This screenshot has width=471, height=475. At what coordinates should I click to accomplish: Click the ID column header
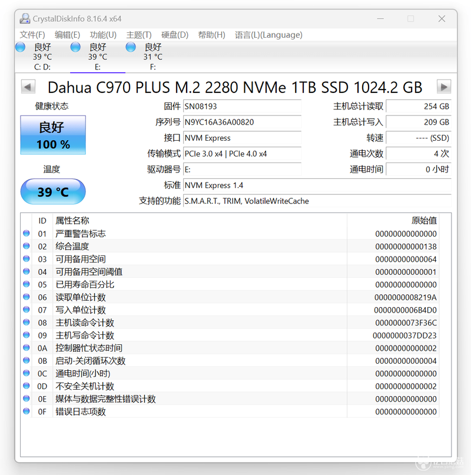[42, 221]
